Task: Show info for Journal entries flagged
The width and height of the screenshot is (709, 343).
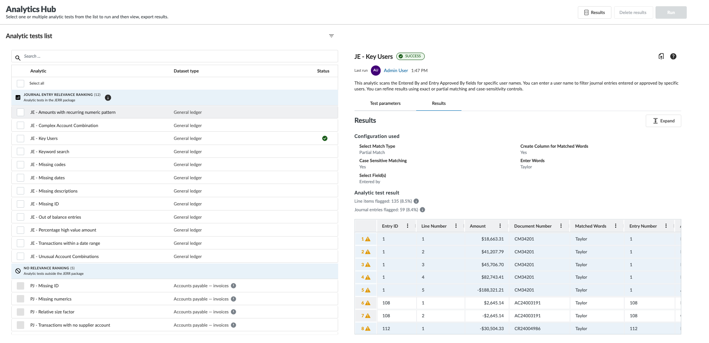Action: (x=422, y=210)
